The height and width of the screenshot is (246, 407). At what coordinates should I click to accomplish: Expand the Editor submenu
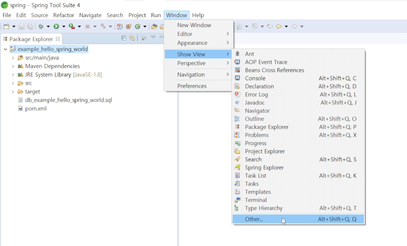(x=198, y=34)
